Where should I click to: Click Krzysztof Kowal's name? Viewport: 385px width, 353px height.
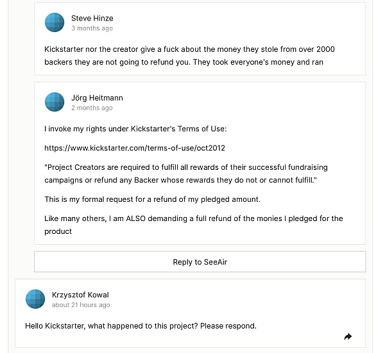click(x=80, y=295)
